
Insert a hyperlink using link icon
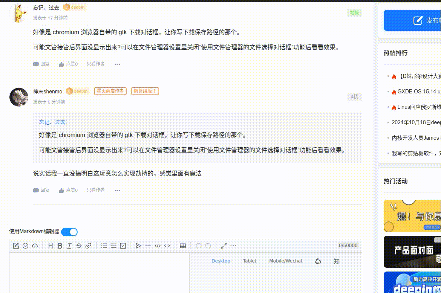click(88, 246)
